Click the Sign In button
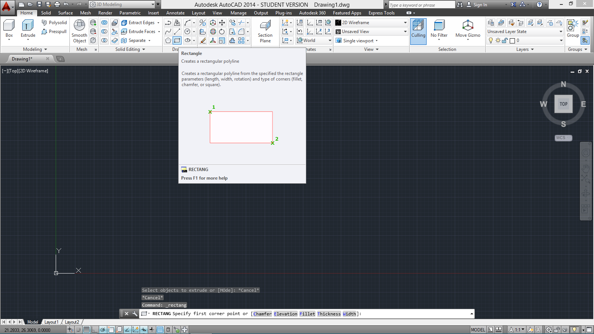The height and width of the screenshot is (334, 594). tap(480, 5)
